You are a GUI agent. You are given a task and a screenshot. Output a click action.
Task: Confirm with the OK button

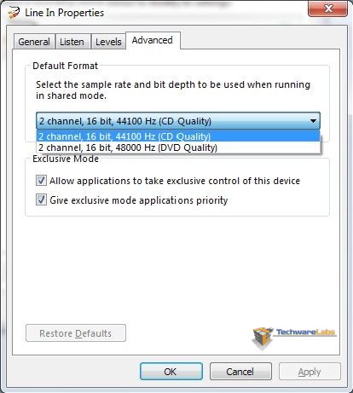[171, 372]
